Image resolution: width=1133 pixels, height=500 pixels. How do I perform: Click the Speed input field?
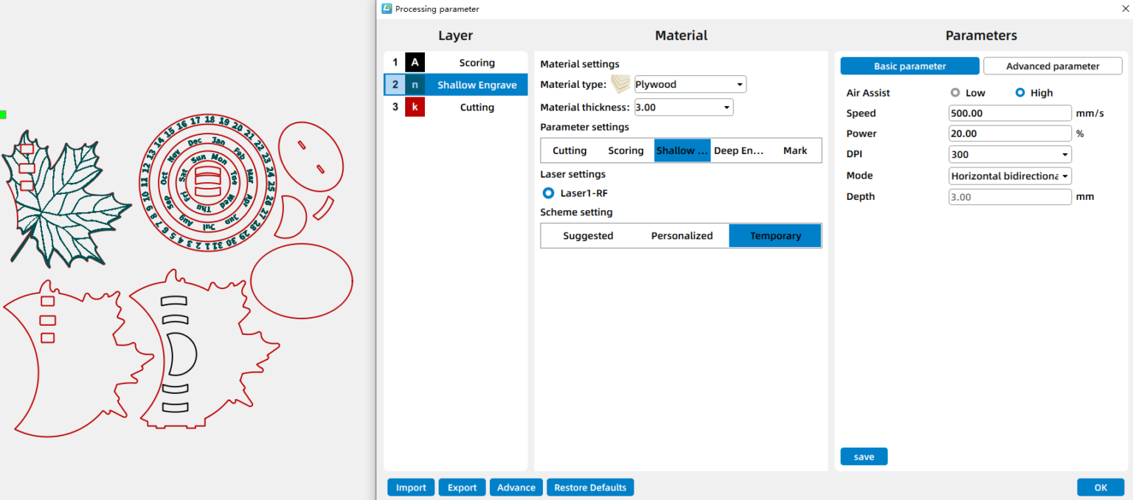tap(1009, 114)
